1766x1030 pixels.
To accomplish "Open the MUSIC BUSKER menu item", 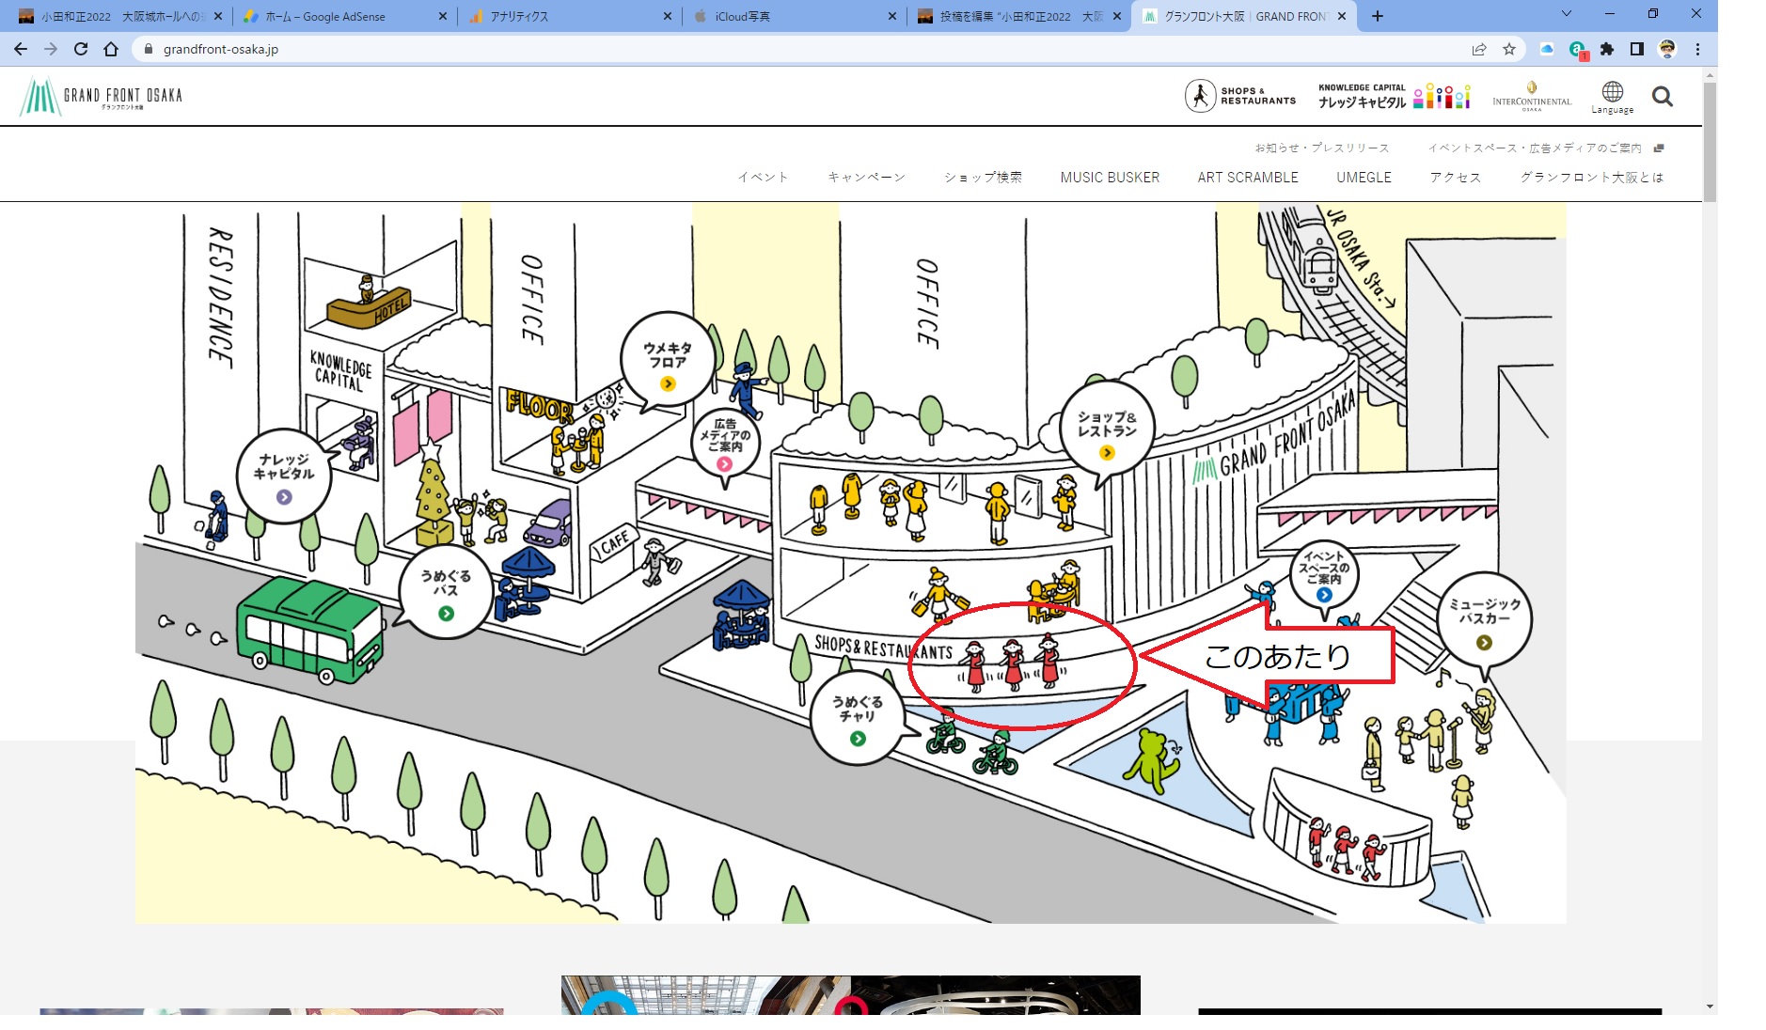I will [x=1110, y=178].
